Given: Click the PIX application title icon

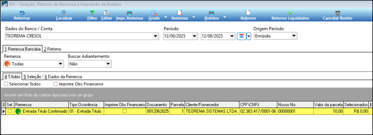Looking at the screenshot, I should [x=4, y=4].
